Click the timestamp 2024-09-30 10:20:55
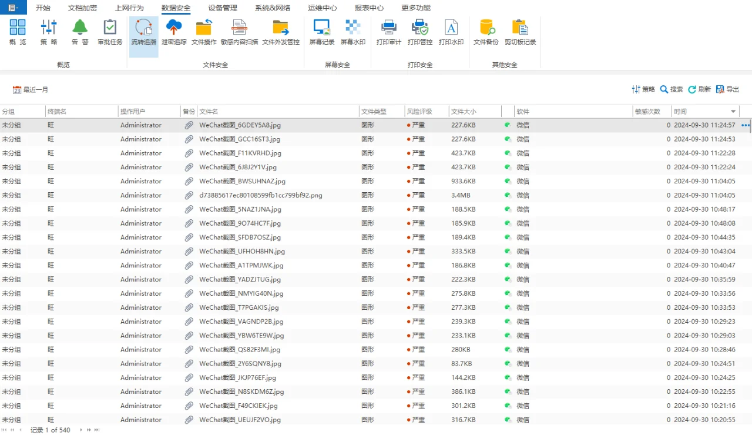The image size is (752, 435). point(704,420)
